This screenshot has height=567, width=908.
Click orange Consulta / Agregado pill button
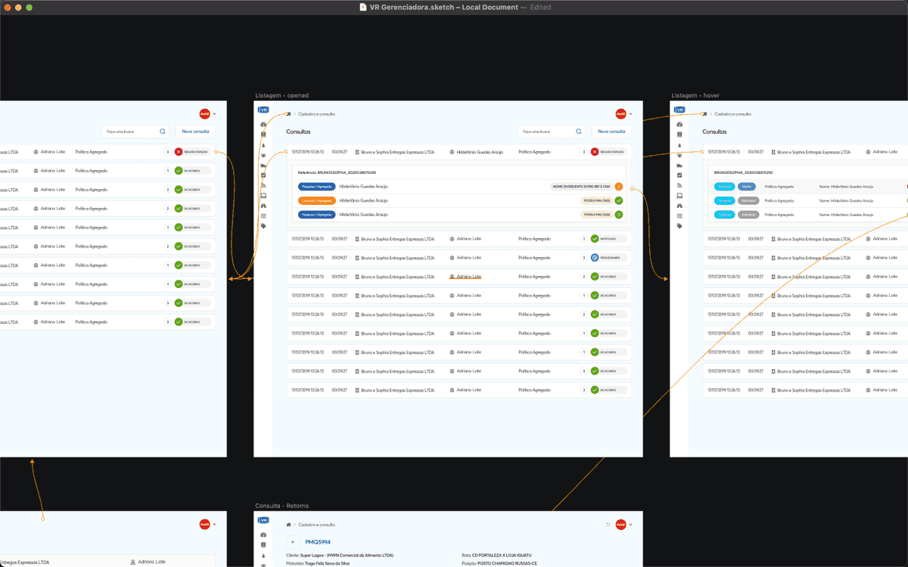tap(317, 200)
